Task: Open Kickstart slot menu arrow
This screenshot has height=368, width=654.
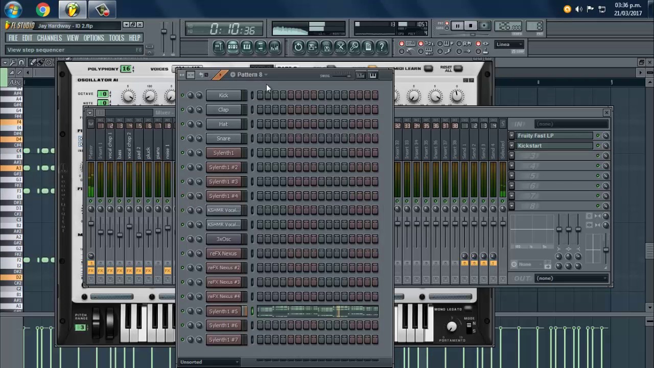Action: pos(512,146)
